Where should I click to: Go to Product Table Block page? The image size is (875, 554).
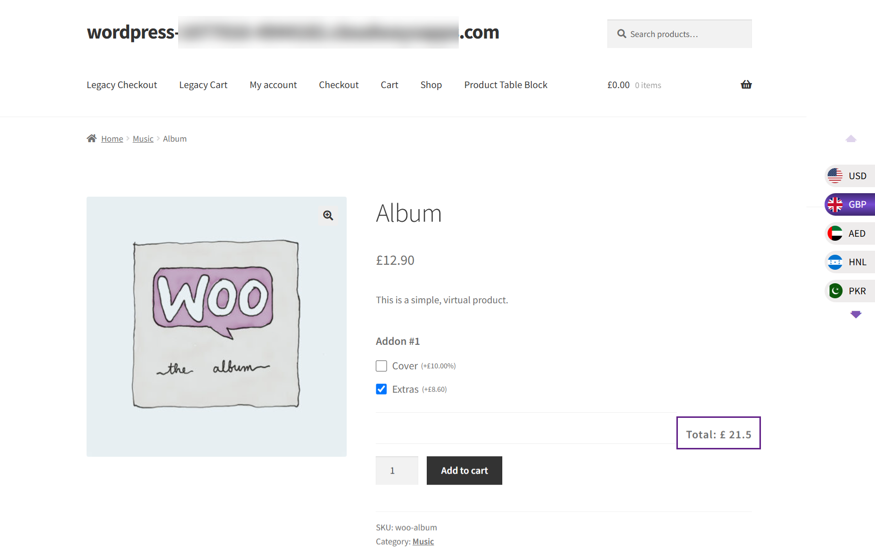(506, 85)
